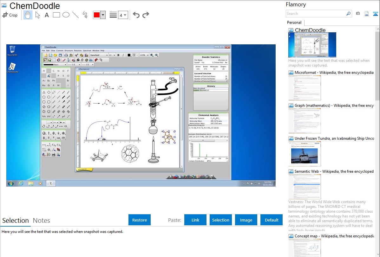Expand the line width dropdown showing 4

123,15
